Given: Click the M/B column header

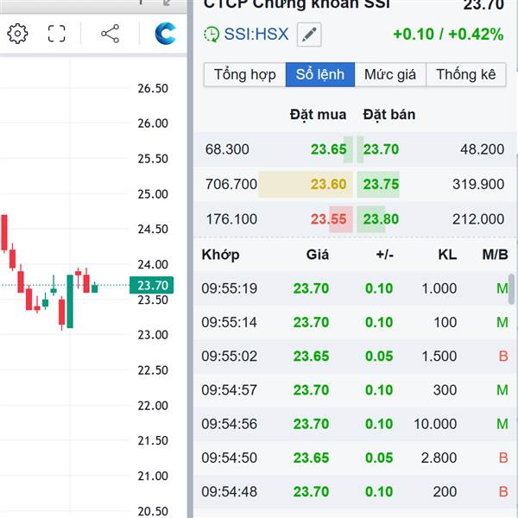Looking at the screenshot, I should coord(495,255).
